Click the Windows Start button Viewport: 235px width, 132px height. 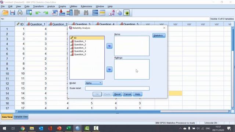click(x=4, y=128)
